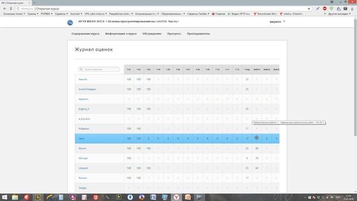Click T Avg value 17 in Kolpakov's row
Viewport: 357px width, 201px height.
coord(247,129)
